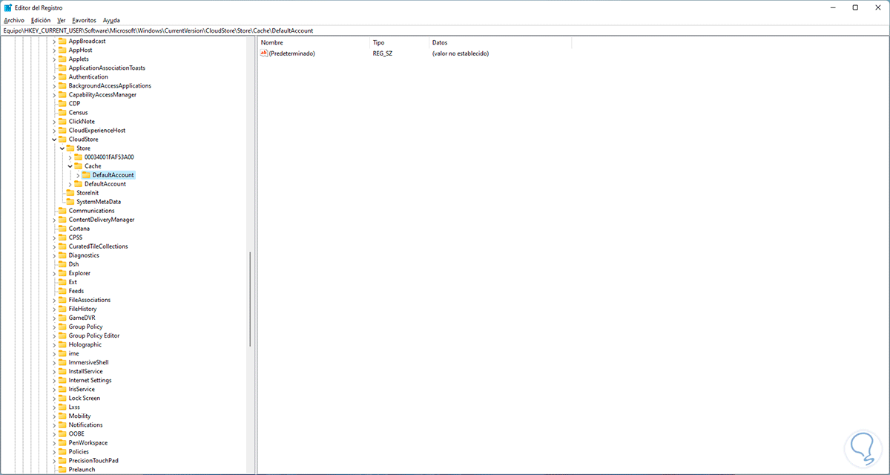
Task: Select the Census folder icon
Action: point(62,112)
